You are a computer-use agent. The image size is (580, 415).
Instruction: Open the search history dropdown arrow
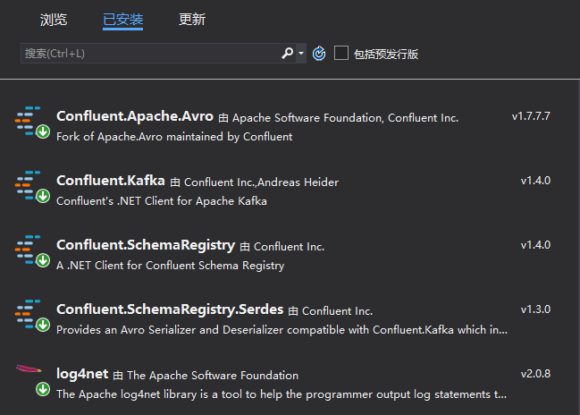301,54
